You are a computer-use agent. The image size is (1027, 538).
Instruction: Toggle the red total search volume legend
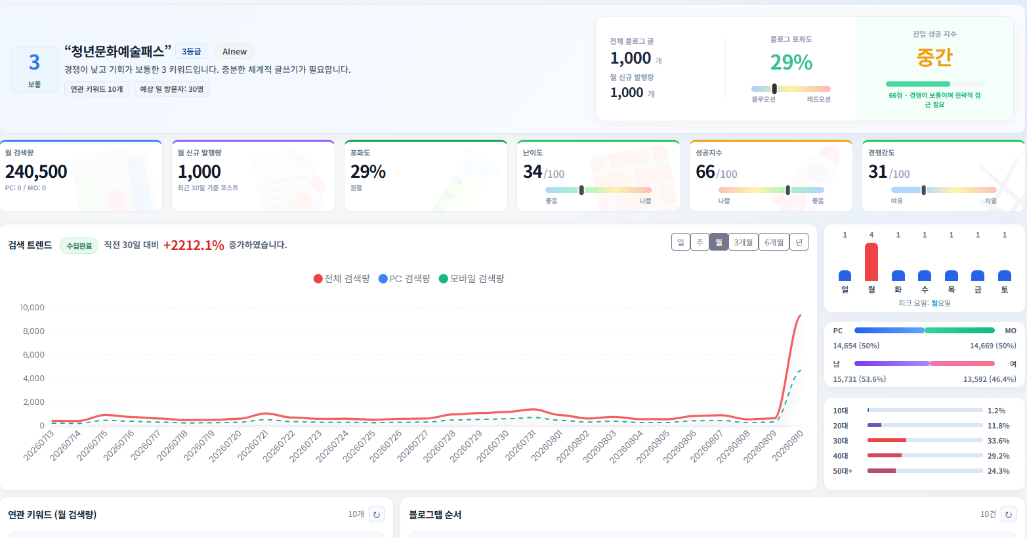coord(342,279)
